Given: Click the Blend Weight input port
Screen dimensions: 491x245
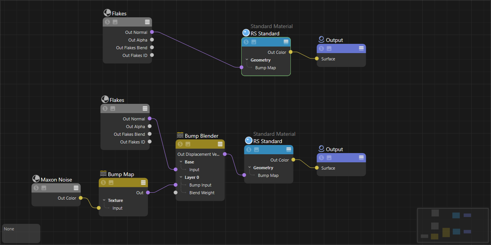Looking at the screenshot, I should pos(176,193).
